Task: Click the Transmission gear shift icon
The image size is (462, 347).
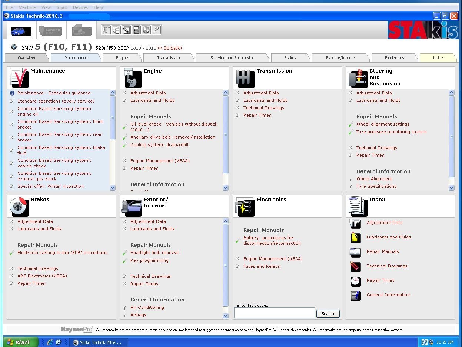Action: [x=246, y=78]
